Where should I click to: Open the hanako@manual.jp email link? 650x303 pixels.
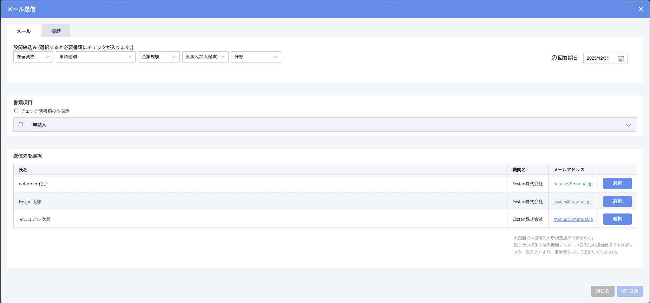(x=573, y=184)
